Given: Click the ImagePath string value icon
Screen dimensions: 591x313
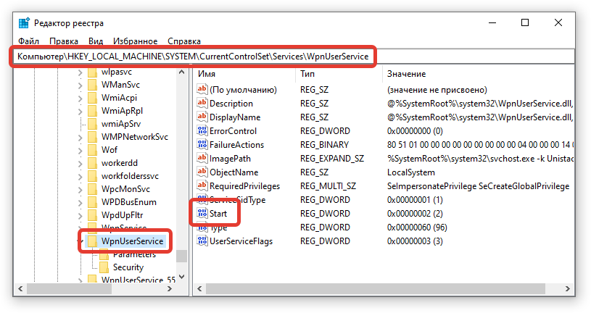Looking at the screenshot, I should (x=202, y=159).
